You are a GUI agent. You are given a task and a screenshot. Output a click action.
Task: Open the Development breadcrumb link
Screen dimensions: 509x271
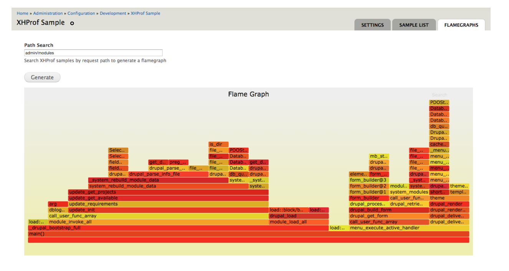coord(113,13)
